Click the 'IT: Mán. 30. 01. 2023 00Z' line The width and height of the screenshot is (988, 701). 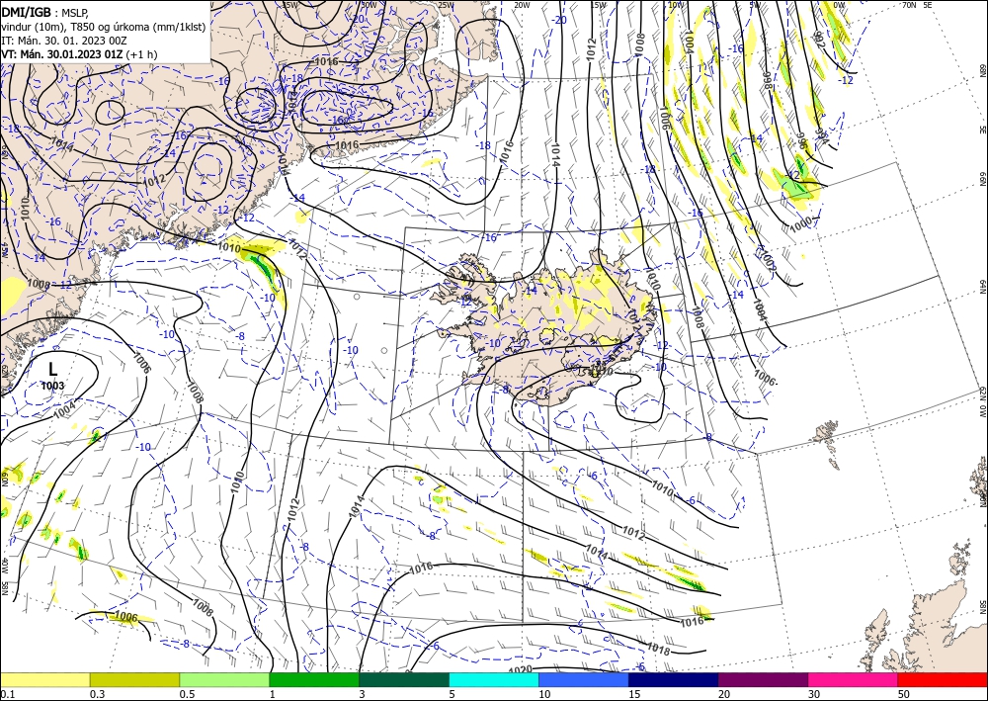pyautogui.click(x=63, y=41)
